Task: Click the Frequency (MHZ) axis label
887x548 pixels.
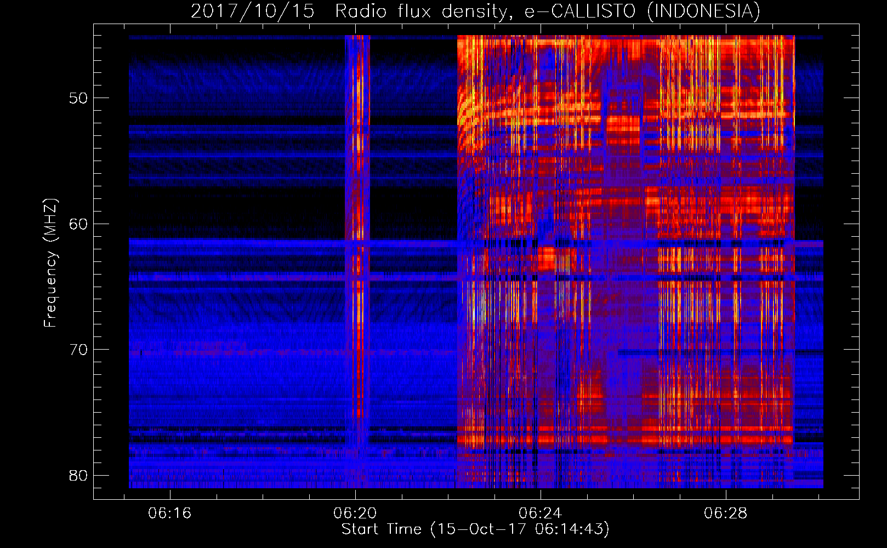Action: 50,263
